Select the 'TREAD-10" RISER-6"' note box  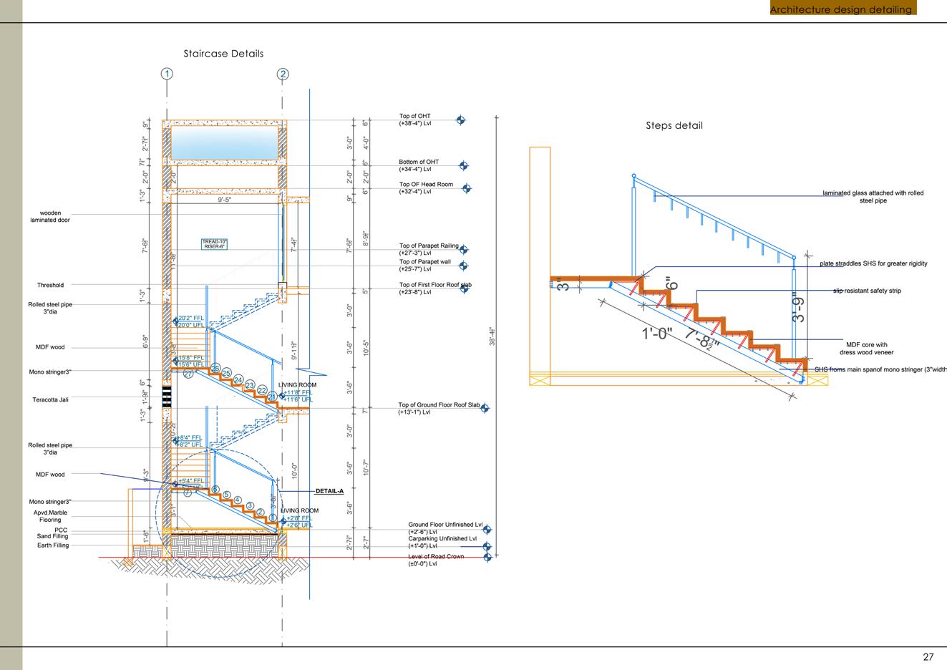click(214, 243)
